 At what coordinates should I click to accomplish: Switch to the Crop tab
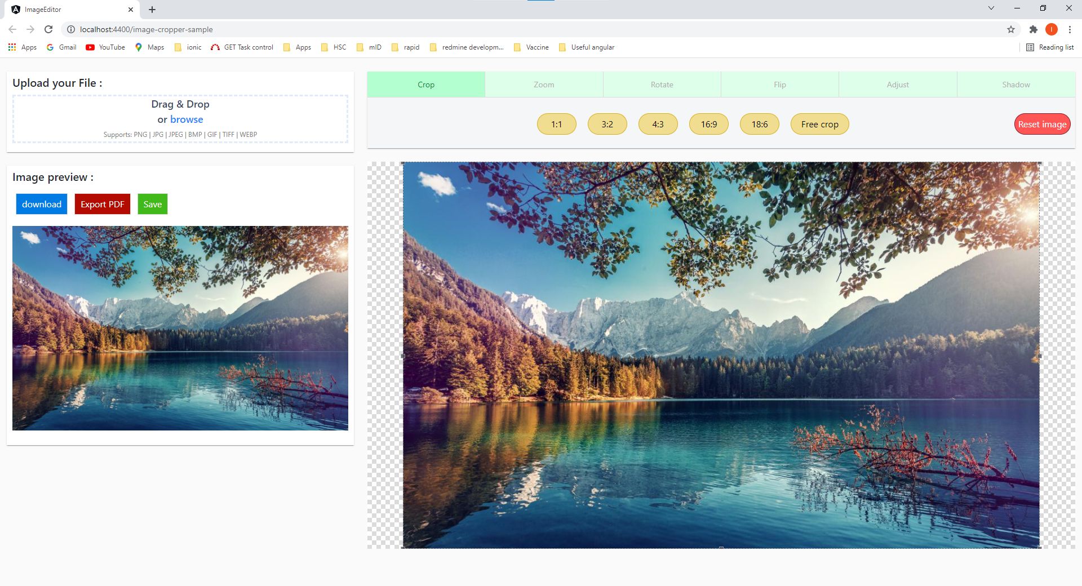pos(426,85)
